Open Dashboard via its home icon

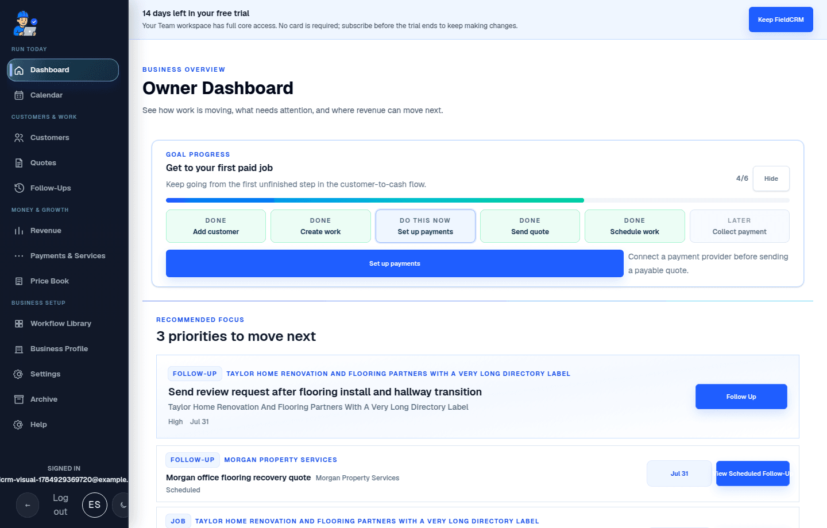pos(19,70)
